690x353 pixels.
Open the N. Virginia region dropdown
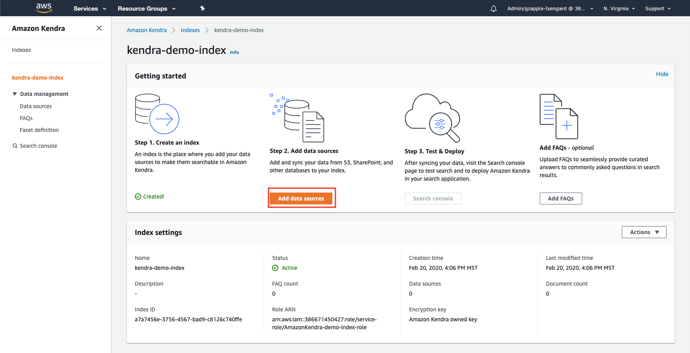tap(619, 8)
